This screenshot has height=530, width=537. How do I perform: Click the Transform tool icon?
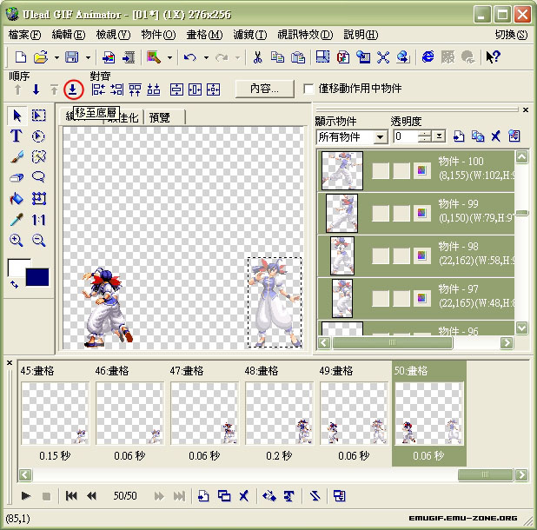(x=38, y=198)
